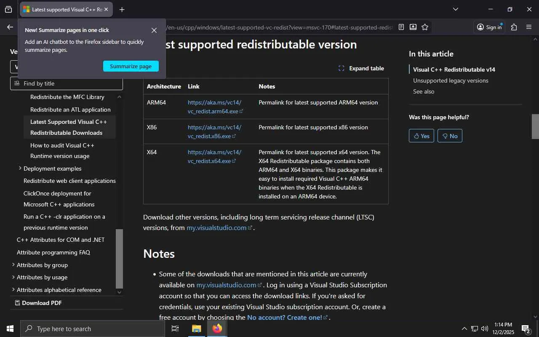539x337 pixels.
Task: Click the X64 architecture cell
Action: [152, 152]
